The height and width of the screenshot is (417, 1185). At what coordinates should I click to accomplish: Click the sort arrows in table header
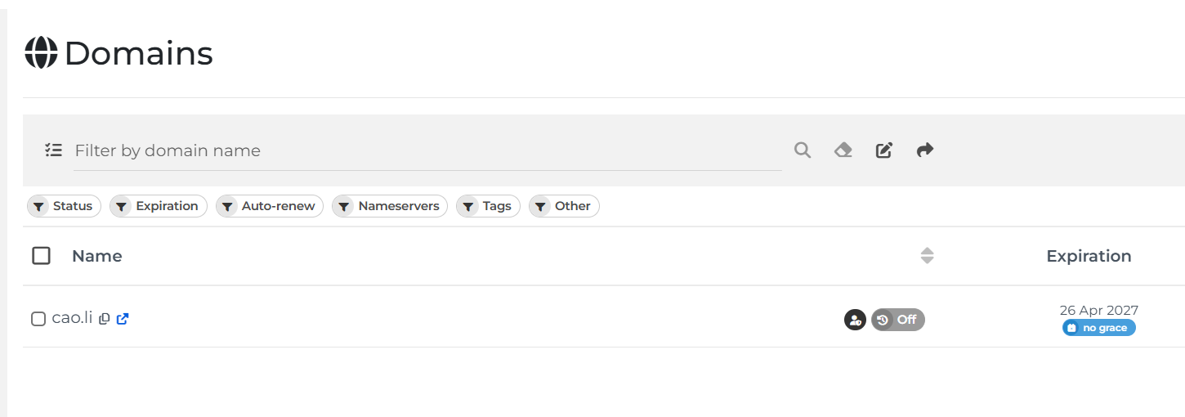point(927,256)
